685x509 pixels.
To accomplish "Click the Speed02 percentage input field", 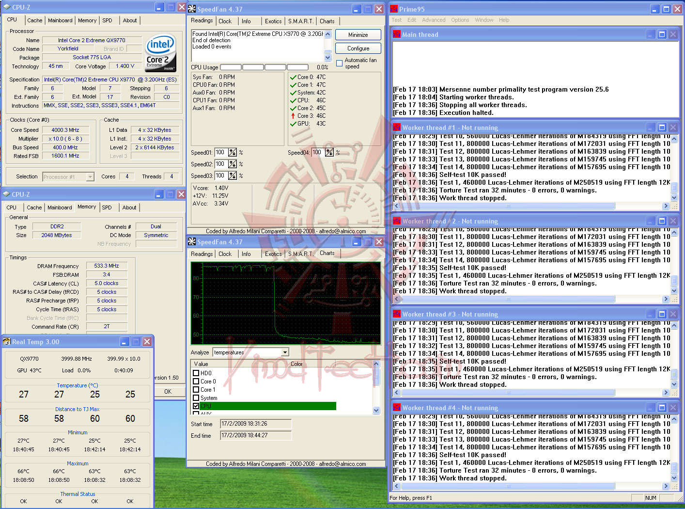I will pos(221,164).
